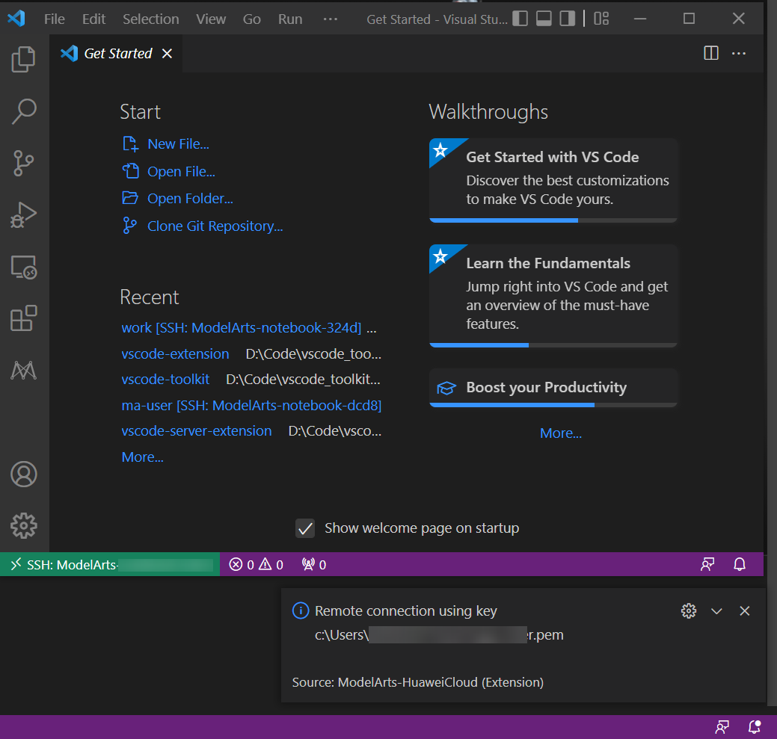Open notification settings gear

[x=688, y=610]
